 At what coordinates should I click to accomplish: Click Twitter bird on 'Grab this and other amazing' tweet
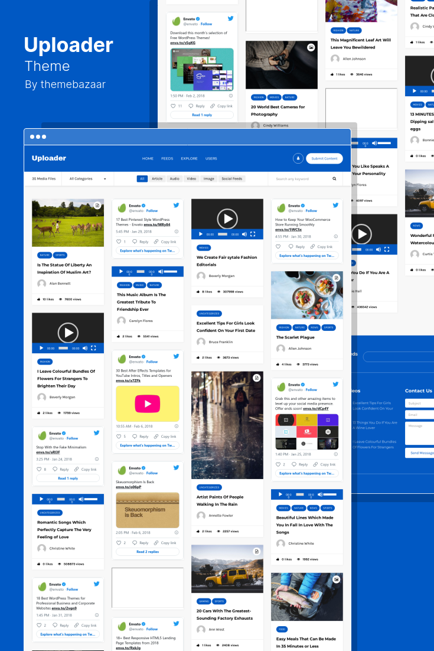[x=335, y=385]
